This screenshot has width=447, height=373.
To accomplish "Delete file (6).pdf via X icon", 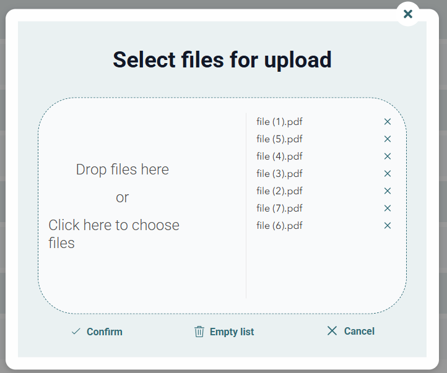I will coord(388,226).
